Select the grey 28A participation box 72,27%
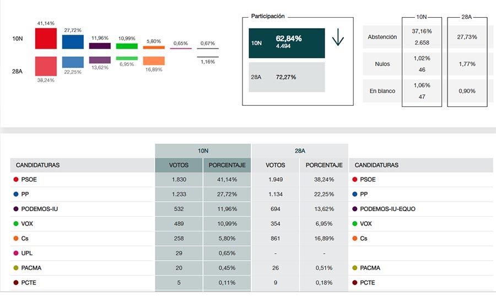Screen dimensions: 496x301 pyautogui.click(x=287, y=77)
